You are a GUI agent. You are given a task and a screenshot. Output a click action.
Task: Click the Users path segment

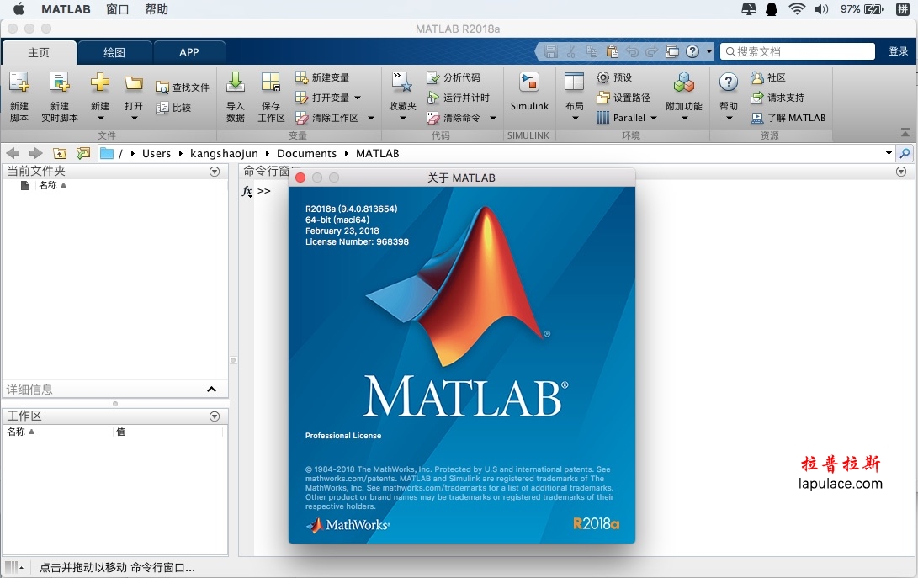pos(157,153)
